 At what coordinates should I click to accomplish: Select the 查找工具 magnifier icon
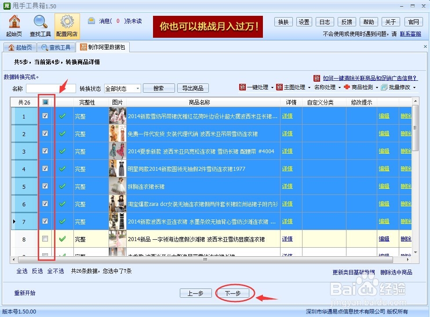click(x=40, y=25)
